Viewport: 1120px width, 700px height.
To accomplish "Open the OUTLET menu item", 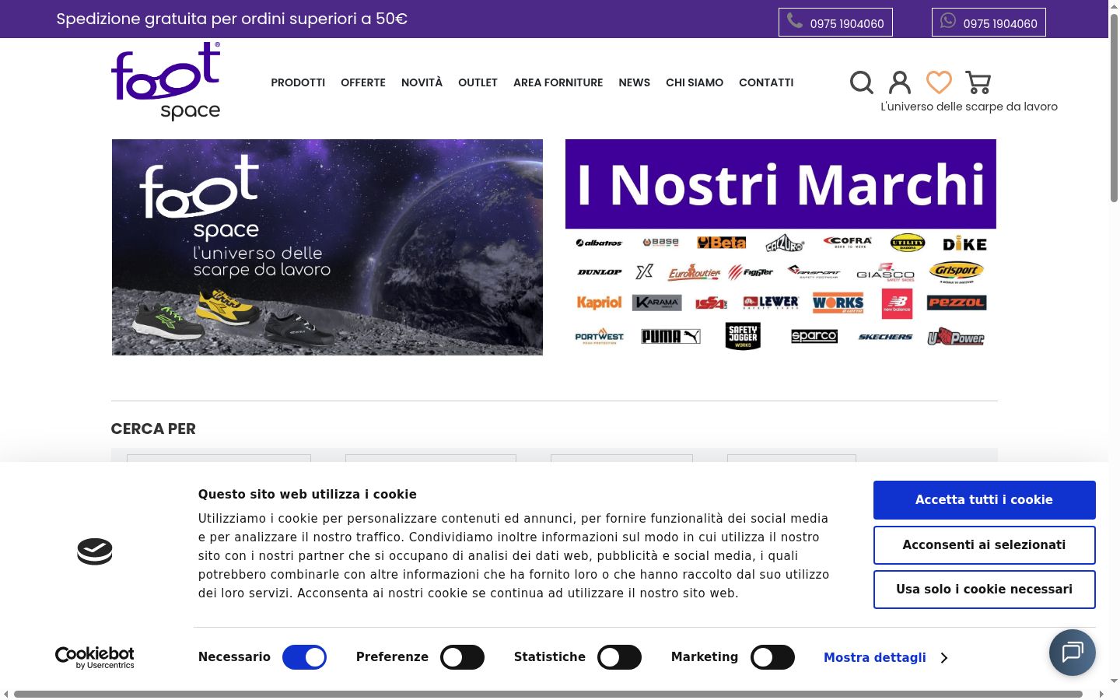I will click(478, 82).
